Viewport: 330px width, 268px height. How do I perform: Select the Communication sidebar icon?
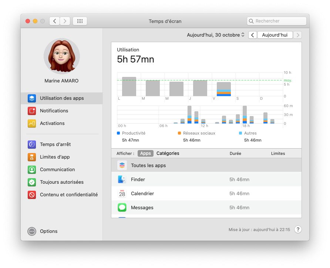point(32,170)
